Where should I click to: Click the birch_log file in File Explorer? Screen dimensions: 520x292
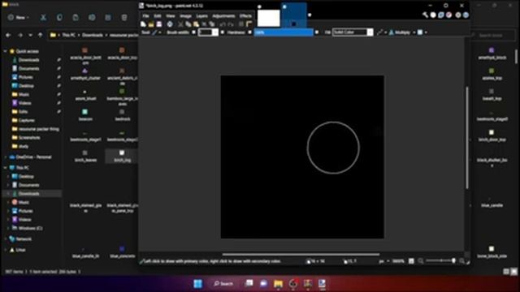[123, 156]
